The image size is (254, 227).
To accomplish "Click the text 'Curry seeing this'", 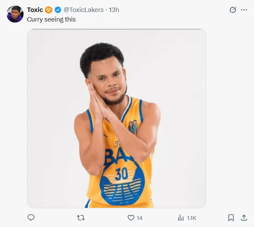I will [51, 19].
